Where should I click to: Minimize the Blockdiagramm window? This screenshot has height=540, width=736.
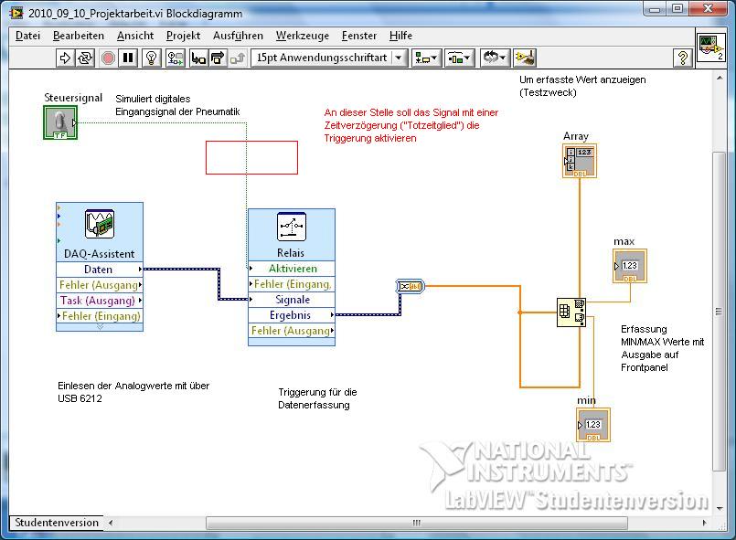click(x=656, y=8)
